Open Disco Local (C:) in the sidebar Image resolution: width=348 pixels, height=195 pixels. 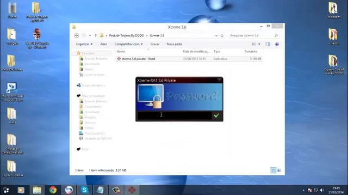pos(95,133)
